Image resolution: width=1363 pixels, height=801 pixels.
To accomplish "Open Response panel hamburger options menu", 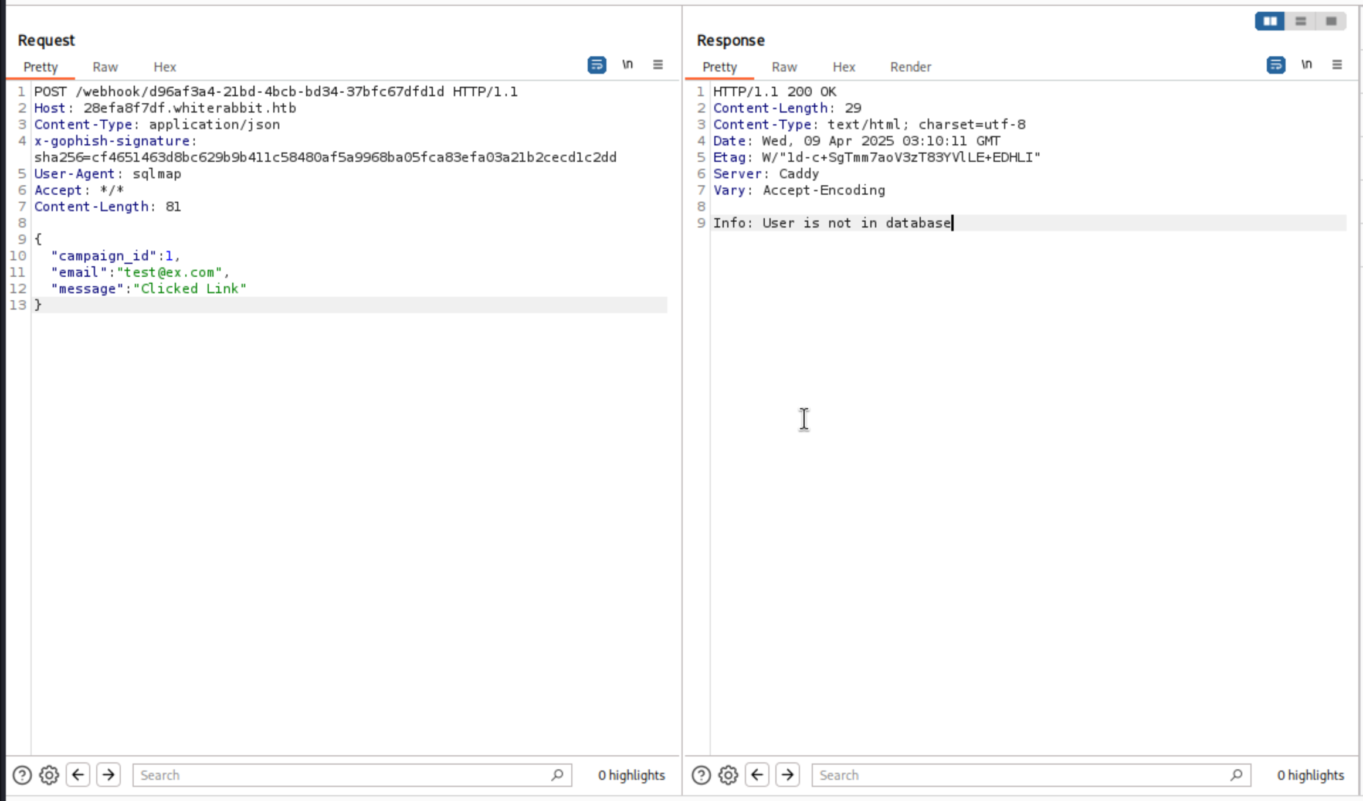I will 1337,65.
